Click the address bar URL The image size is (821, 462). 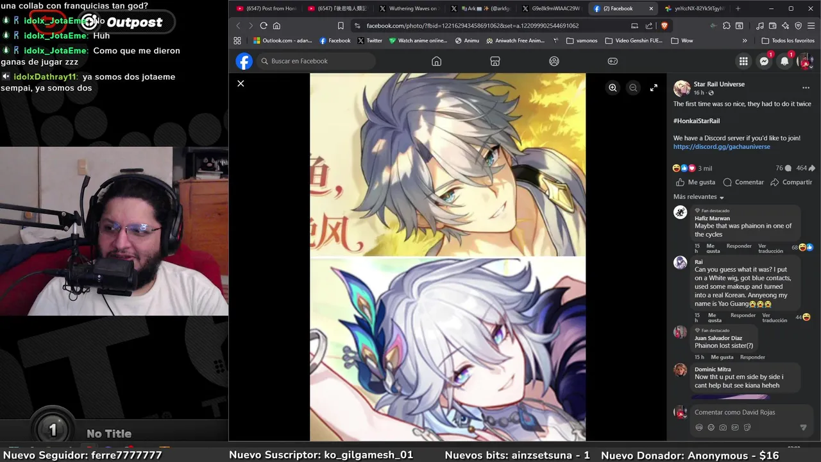(x=472, y=26)
